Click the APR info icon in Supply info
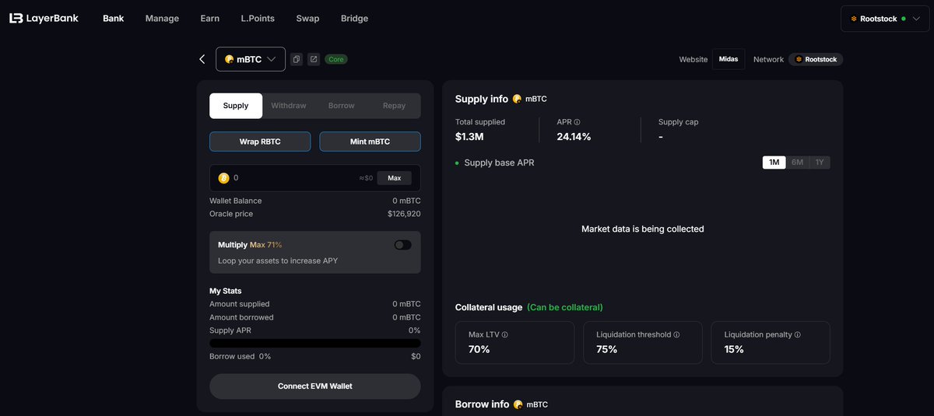 pos(577,122)
